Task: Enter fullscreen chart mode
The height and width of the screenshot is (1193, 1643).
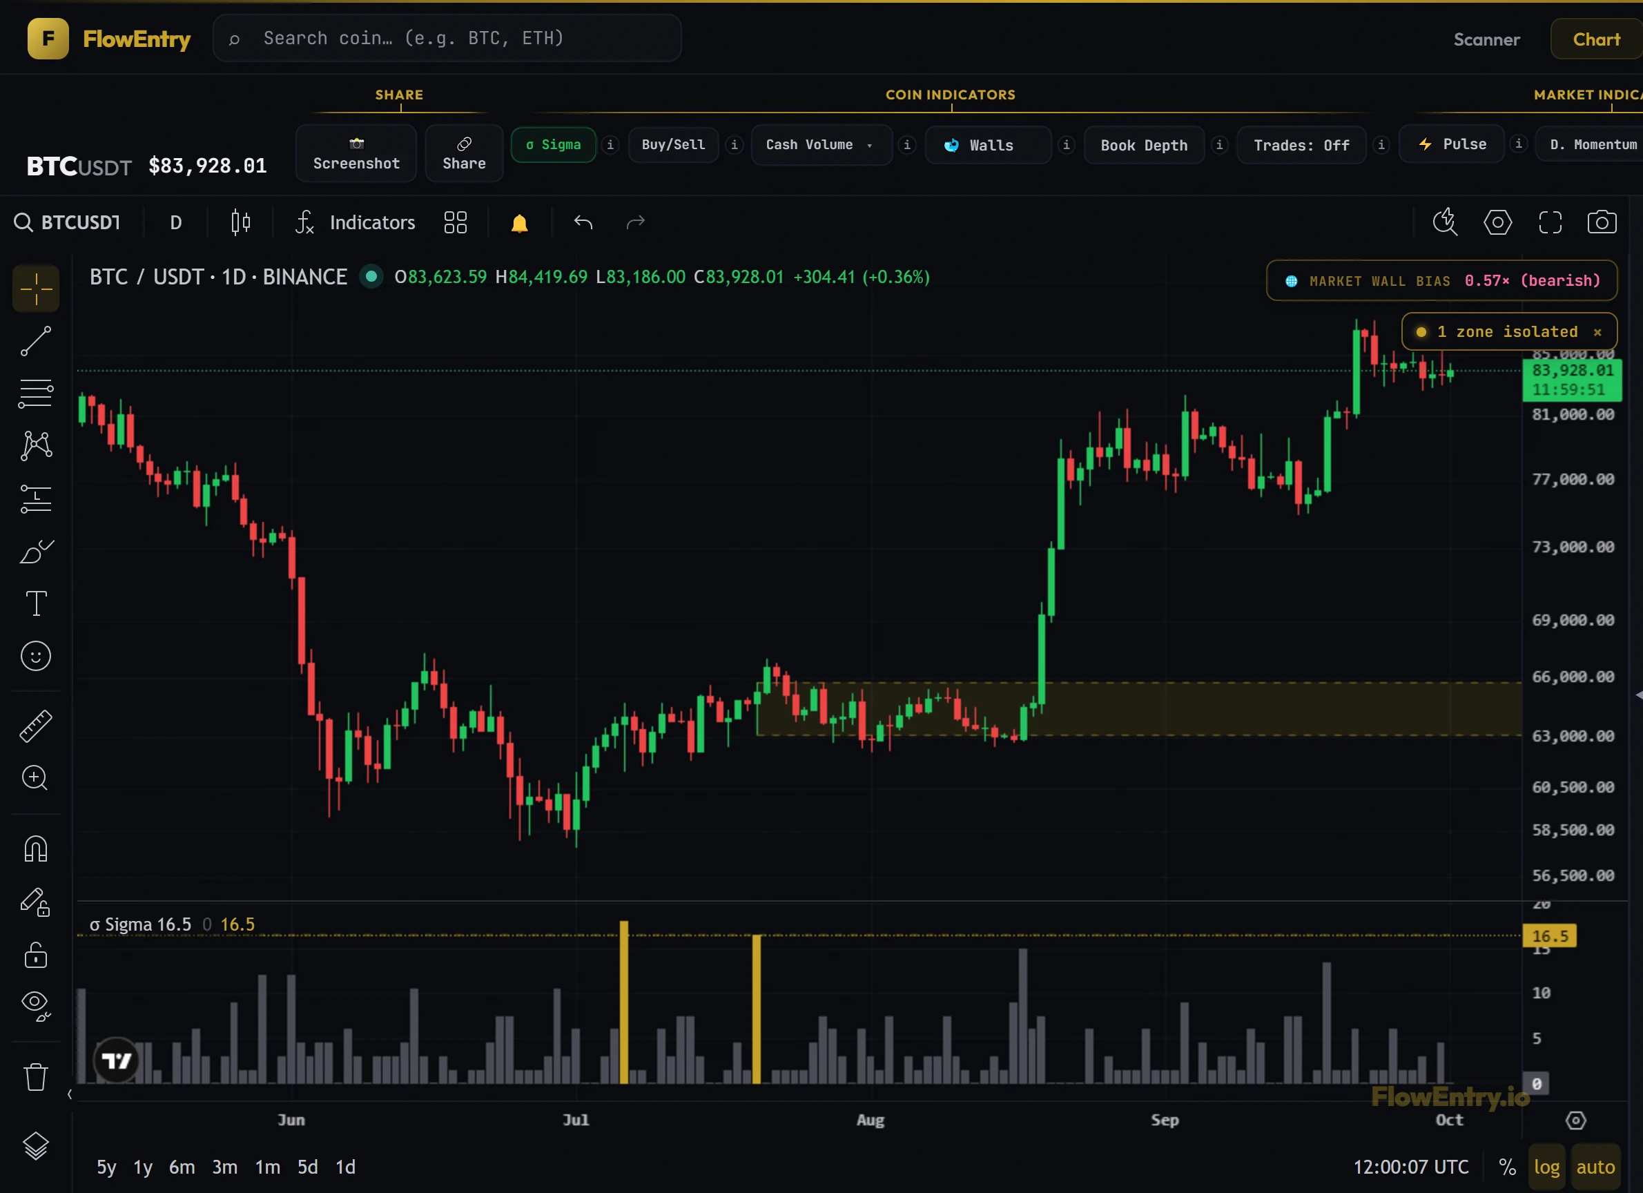Action: tap(1550, 222)
